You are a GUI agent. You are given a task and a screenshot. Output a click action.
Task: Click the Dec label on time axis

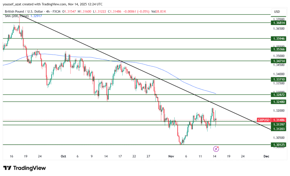click(x=266, y=156)
